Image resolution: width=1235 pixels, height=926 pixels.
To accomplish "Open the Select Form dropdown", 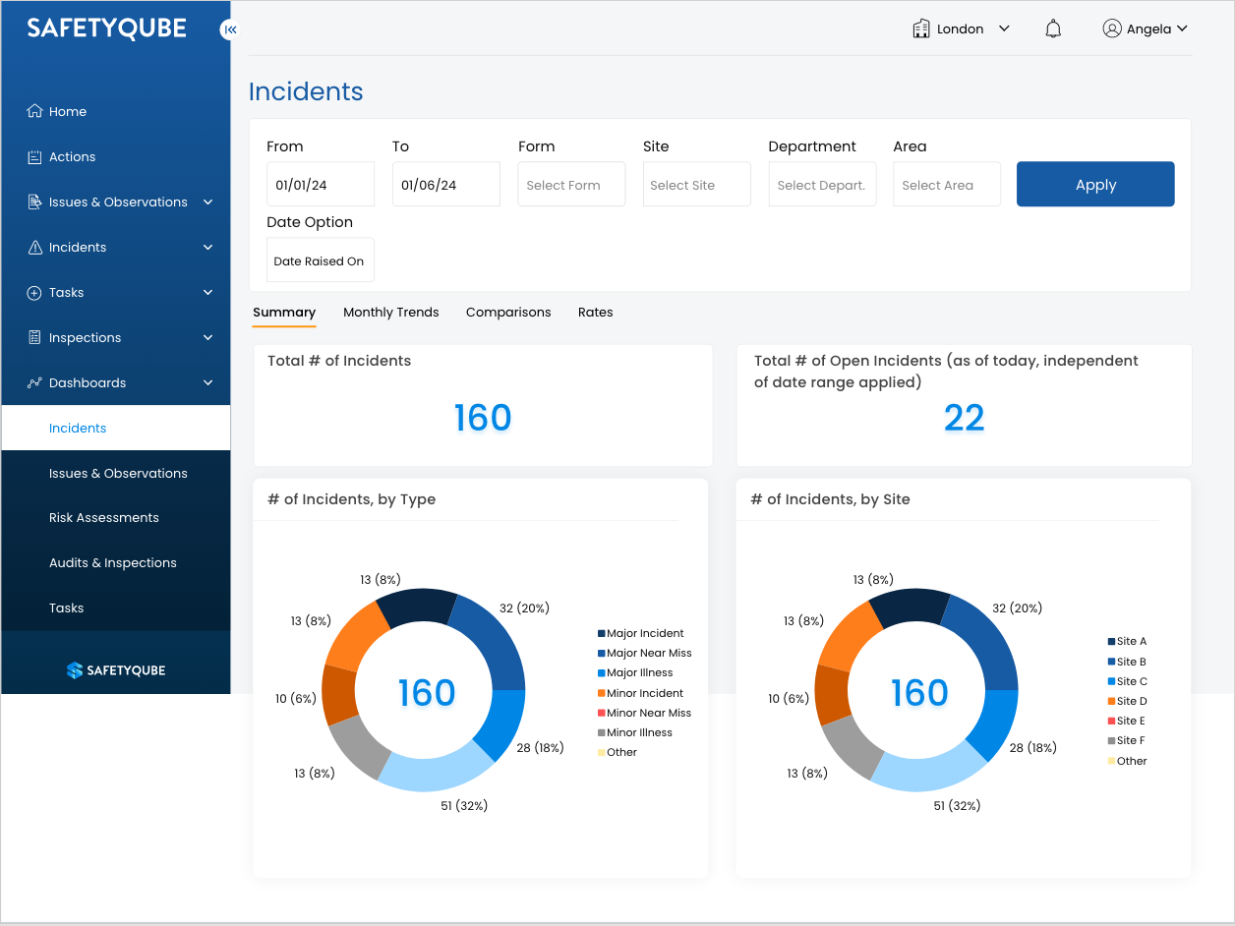I will (571, 184).
